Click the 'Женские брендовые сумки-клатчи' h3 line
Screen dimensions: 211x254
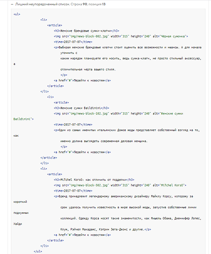coord(87,31)
